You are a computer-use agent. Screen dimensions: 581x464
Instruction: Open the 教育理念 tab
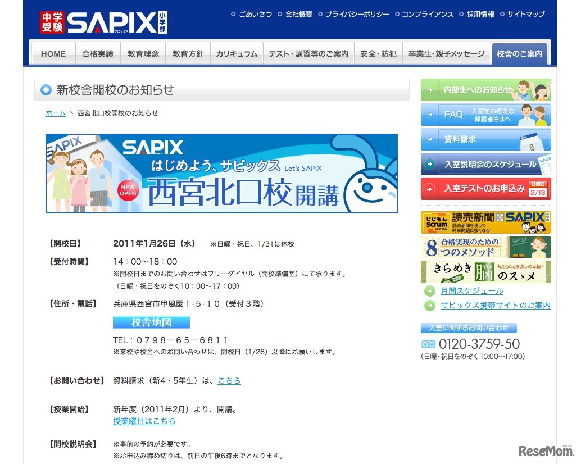coord(143,54)
